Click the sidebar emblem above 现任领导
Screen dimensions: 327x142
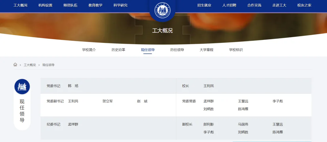(x=22, y=87)
